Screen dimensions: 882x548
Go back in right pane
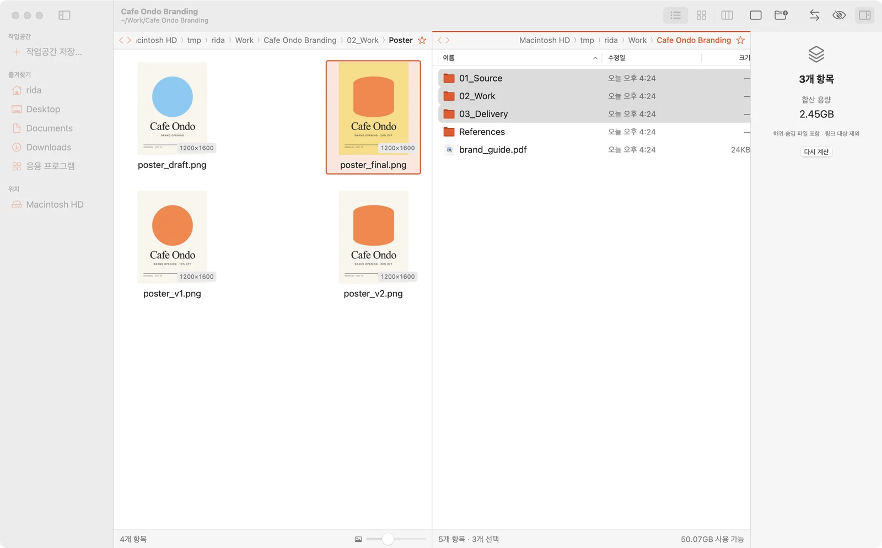[x=440, y=40]
